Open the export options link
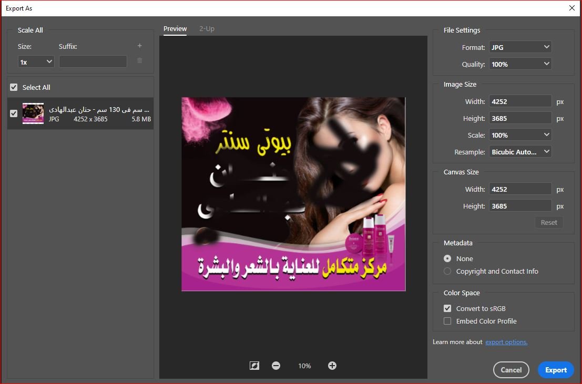Viewport: 582px width, 384px height. [x=506, y=342]
